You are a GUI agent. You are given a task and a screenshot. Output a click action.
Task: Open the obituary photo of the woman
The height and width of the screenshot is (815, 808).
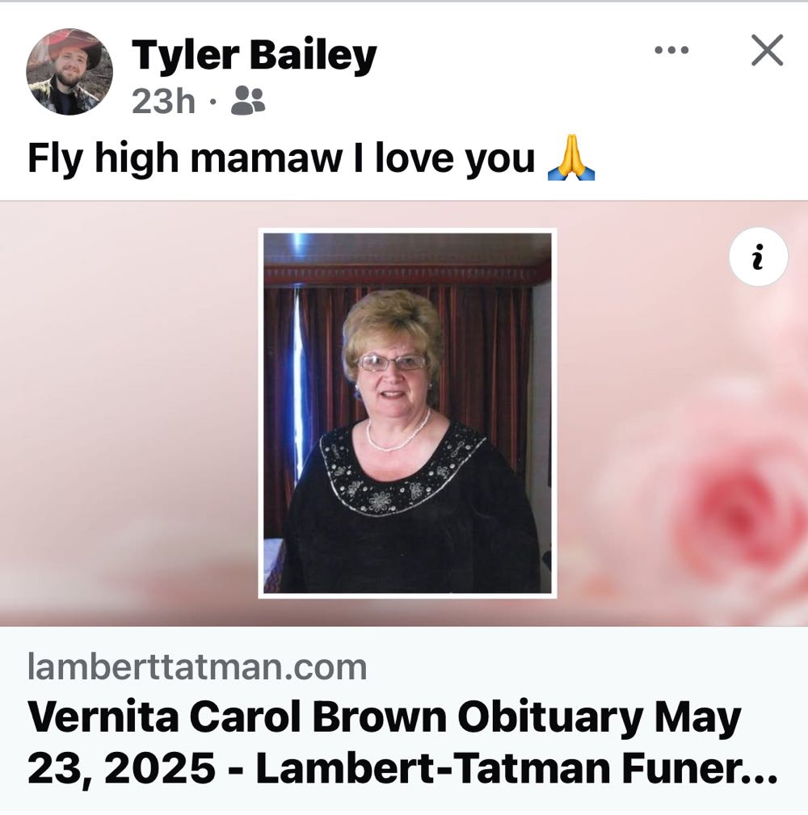407,414
